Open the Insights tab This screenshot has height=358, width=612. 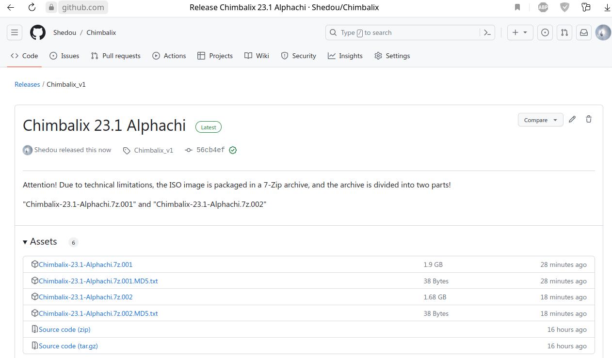[345, 56]
